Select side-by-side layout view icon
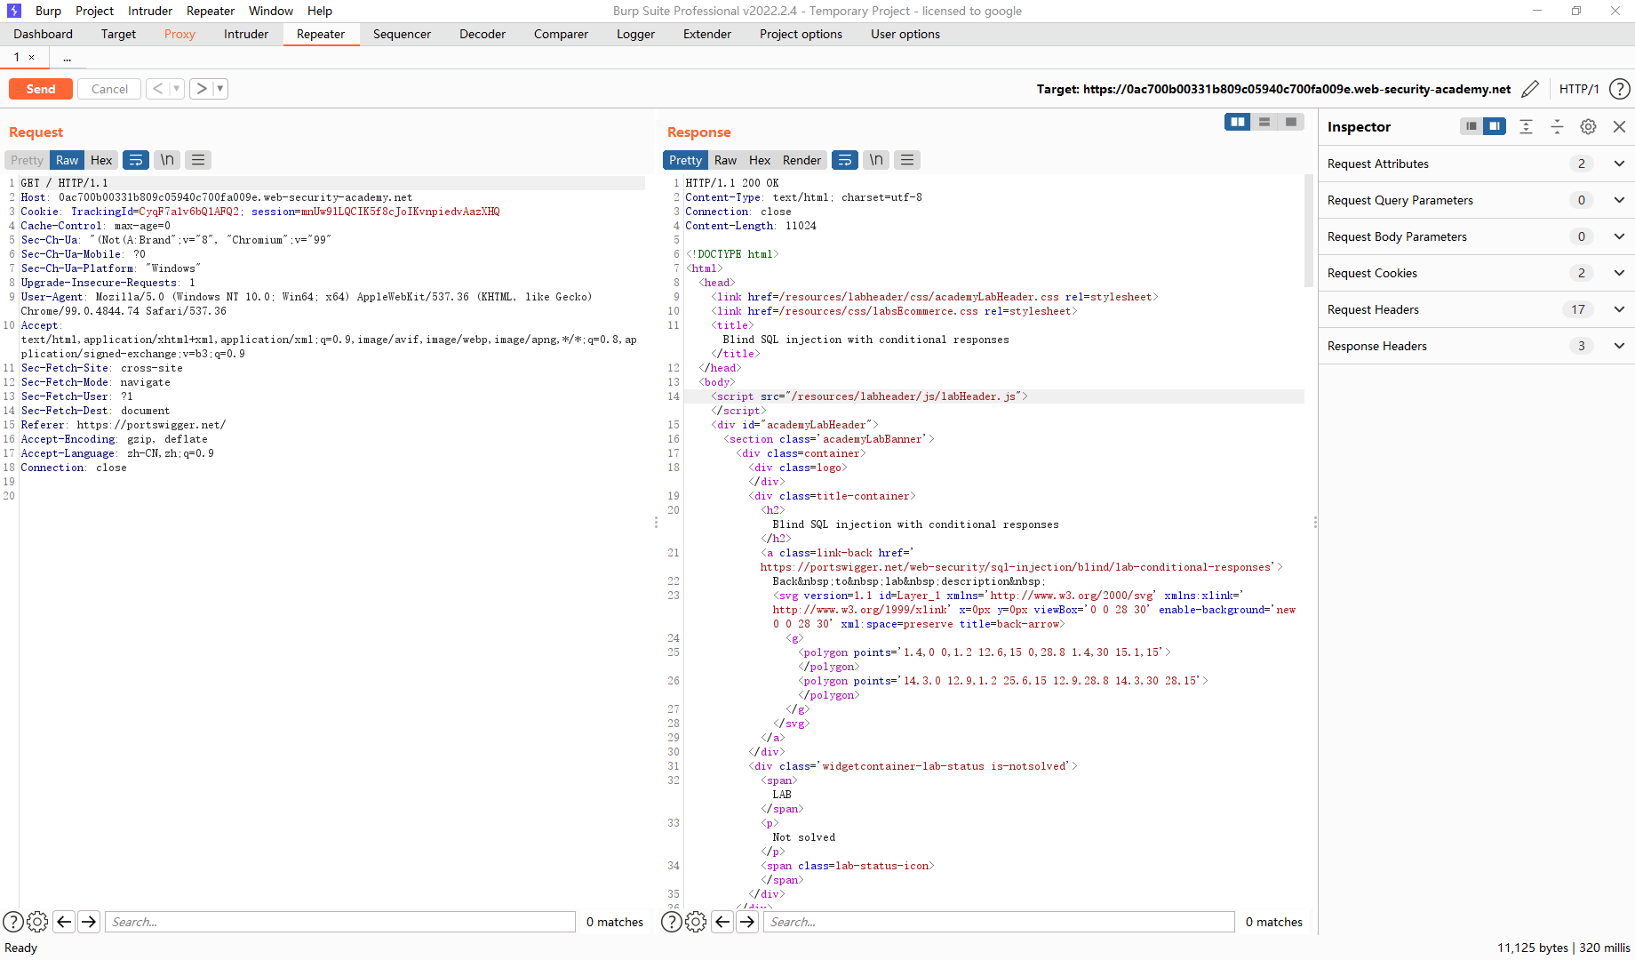Image resolution: width=1635 pixels, height=960 pixels. pos(1237,122)
